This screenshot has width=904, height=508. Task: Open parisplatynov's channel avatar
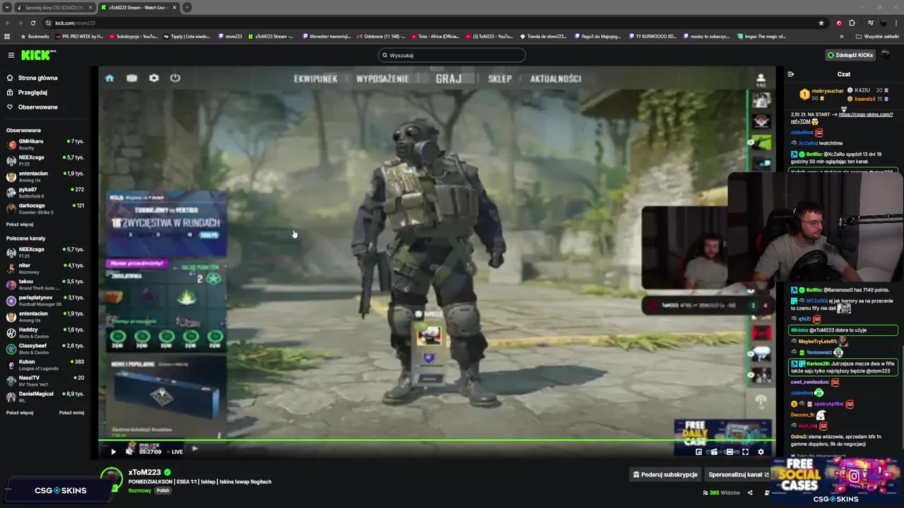(x=11, y=301)
